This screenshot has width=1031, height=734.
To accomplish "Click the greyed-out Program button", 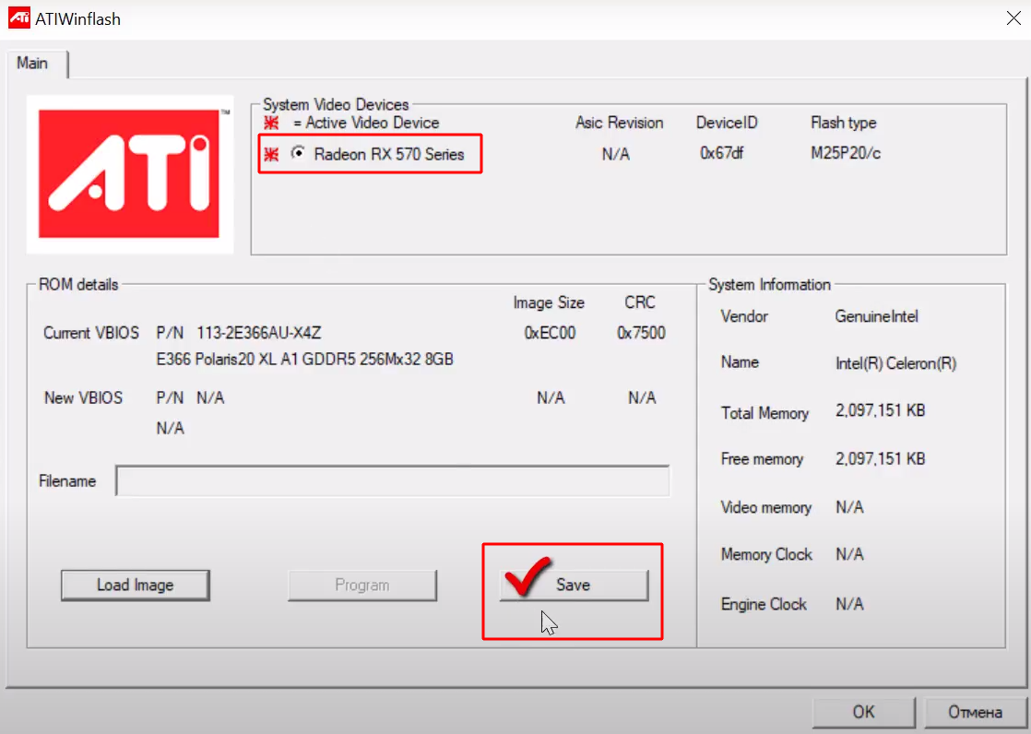I will (361, 585).
